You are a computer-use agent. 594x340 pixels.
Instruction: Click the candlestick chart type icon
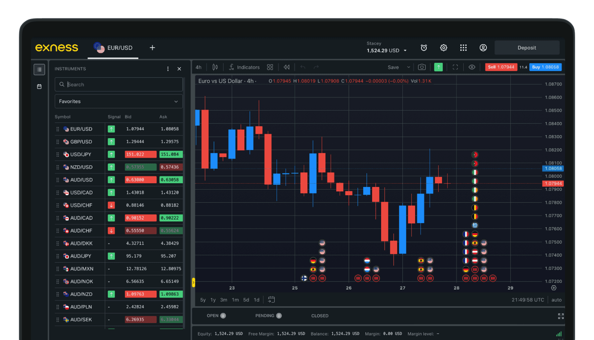pos(215,67)
